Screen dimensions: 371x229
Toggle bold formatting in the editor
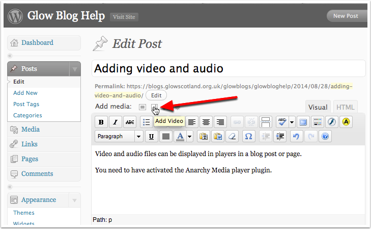tap(101, 122)
